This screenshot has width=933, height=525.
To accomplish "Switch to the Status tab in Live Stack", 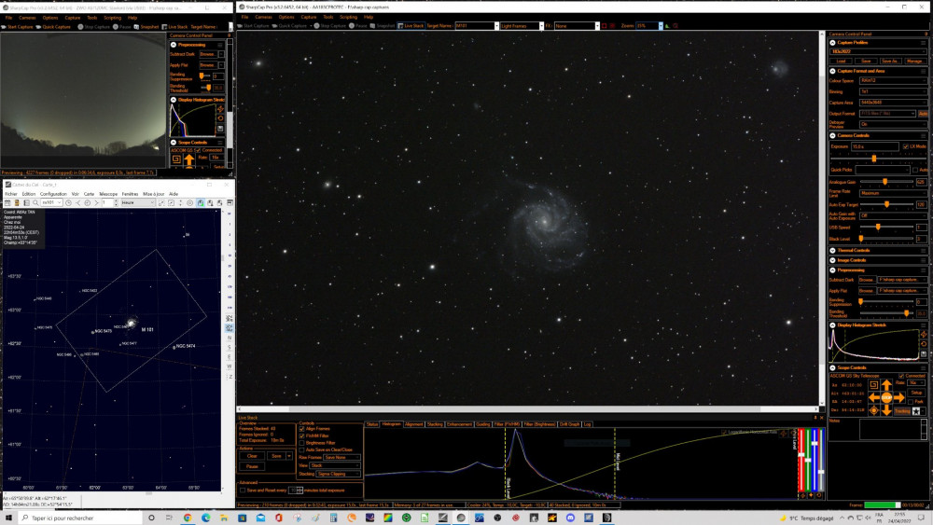I will [372, 424].
